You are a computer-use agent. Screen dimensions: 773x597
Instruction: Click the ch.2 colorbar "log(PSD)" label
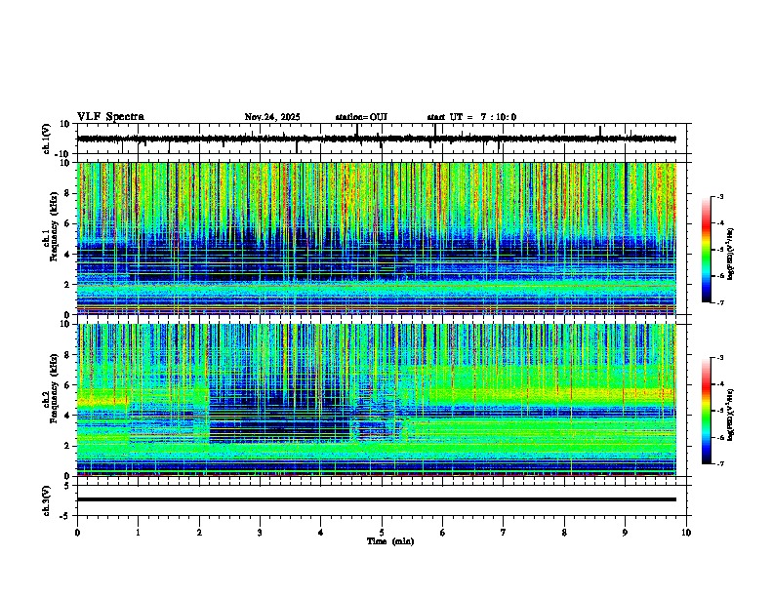731,415
